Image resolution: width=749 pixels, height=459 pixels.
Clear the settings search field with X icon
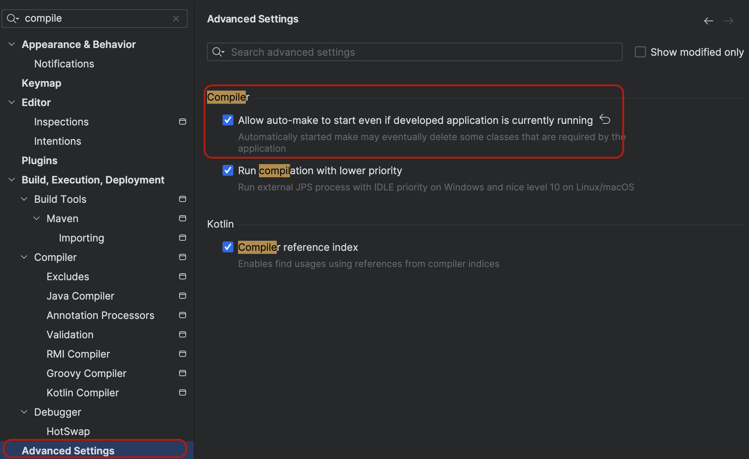click(176, 19)
